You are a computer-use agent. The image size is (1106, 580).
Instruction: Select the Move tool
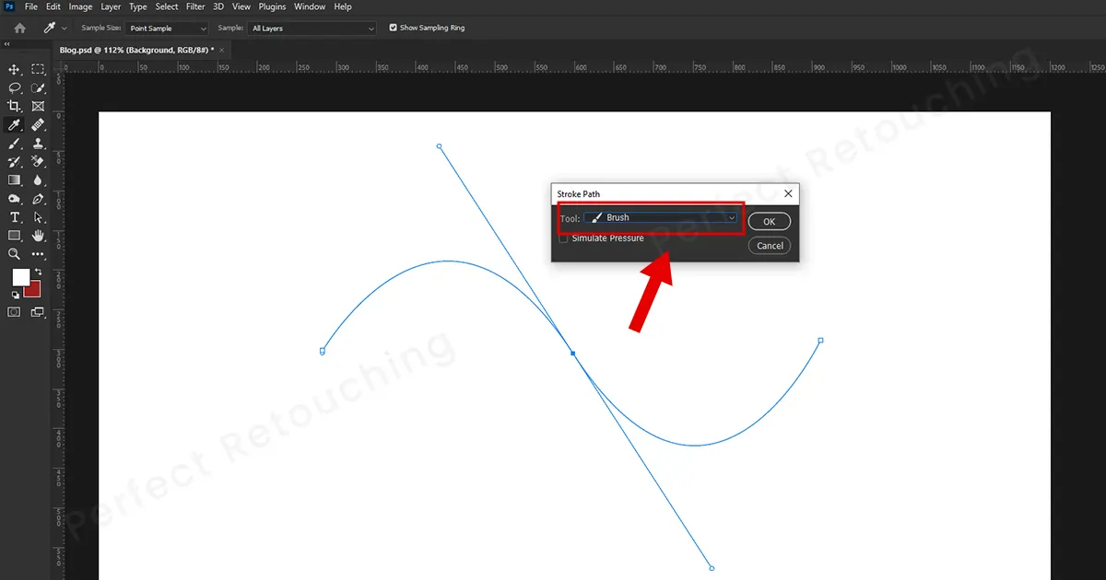tap(15, 70)
